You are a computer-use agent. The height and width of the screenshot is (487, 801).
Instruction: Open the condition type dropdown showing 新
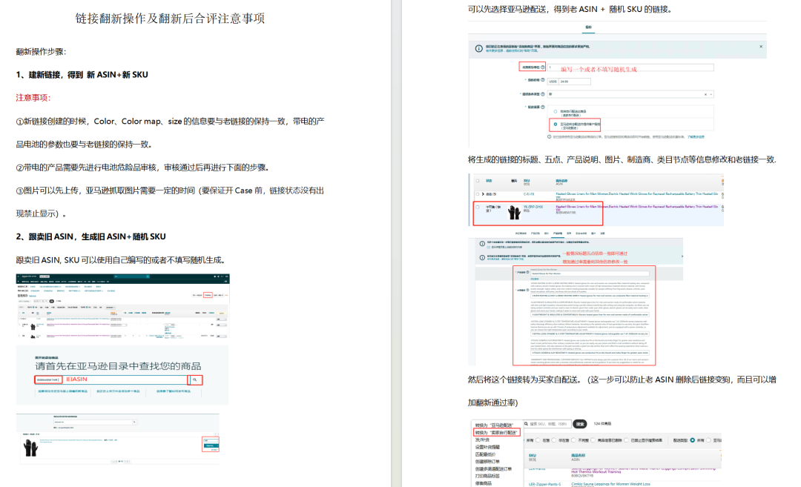[x=630, y=94]
